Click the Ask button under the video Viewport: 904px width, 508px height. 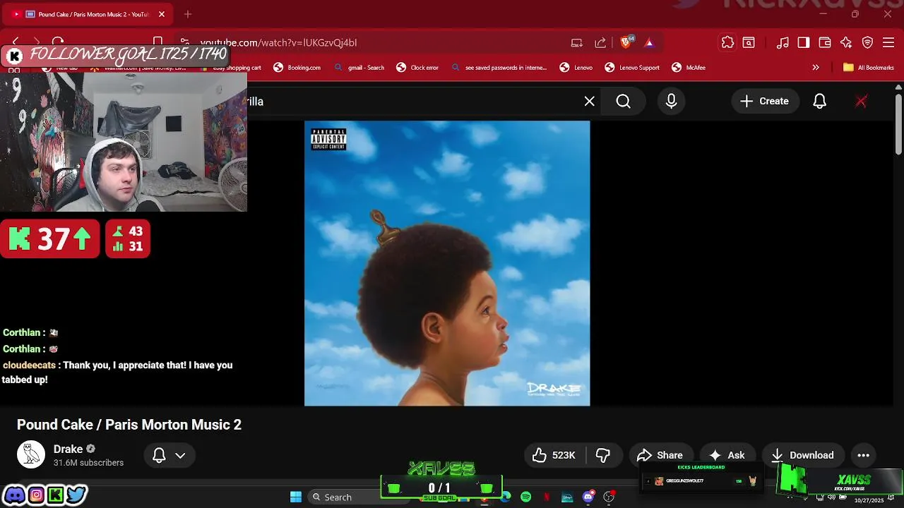click(727, 455)
